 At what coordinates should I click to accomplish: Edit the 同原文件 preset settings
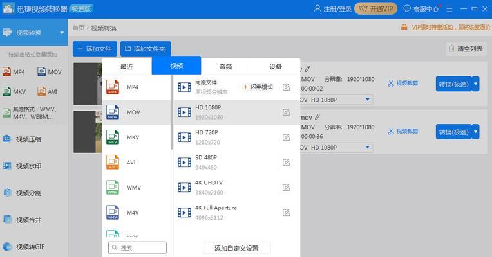coord(286,87)
